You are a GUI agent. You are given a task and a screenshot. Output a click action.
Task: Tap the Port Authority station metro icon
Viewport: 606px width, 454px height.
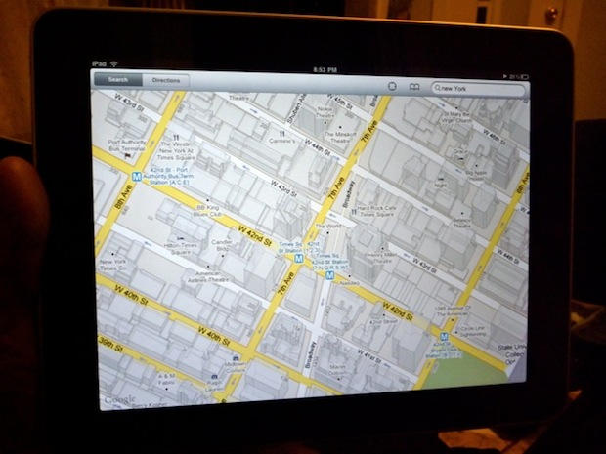tap(137, 178)
